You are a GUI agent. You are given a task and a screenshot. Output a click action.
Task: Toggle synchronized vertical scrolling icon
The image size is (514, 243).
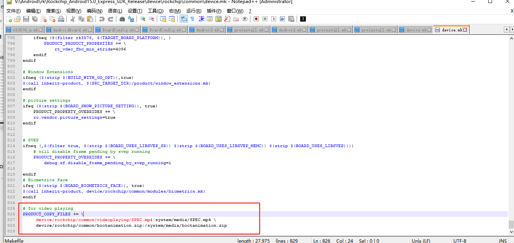(x=163, y=19)
